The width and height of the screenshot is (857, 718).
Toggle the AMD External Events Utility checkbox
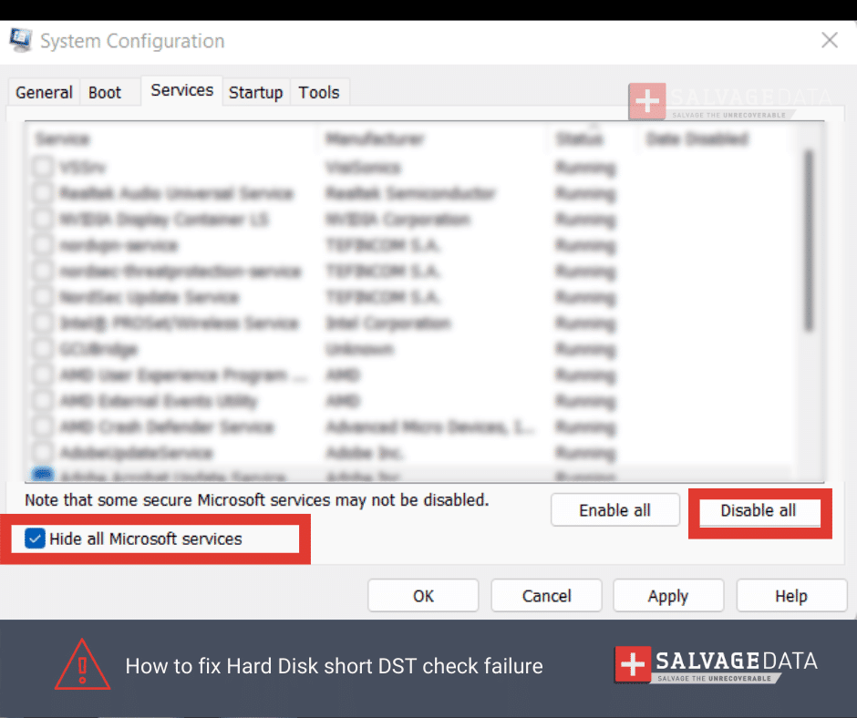(x=43, y=401)
